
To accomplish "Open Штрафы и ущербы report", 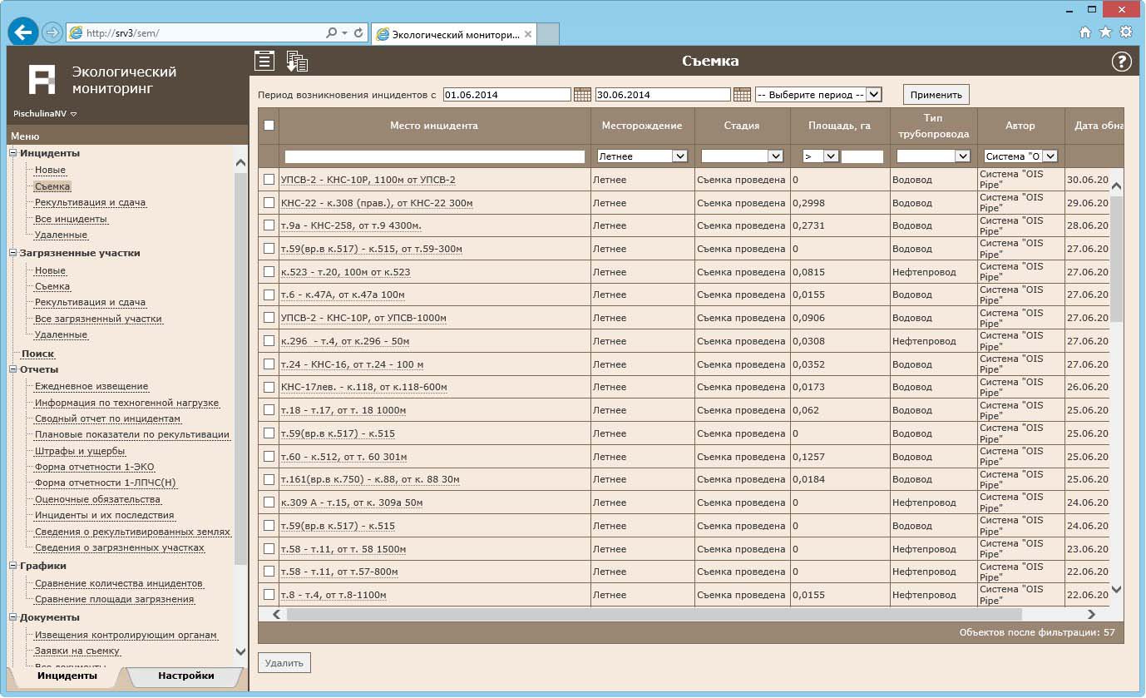I will [x=80, y=451].
